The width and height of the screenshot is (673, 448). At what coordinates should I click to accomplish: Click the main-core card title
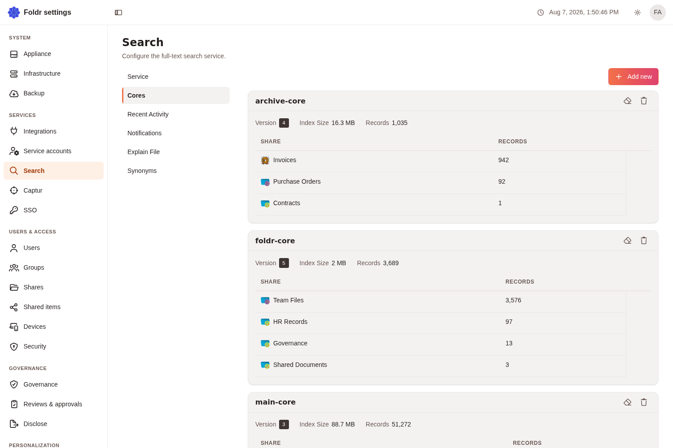coord(275,402)
